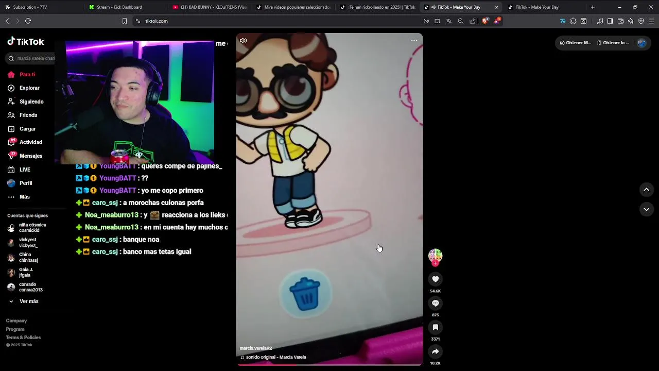
Task: Go back in browser history
Action: [x=8, y=21]
